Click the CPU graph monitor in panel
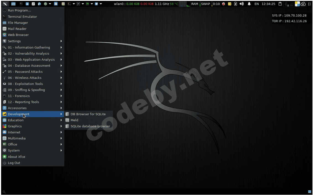 tap(184, 4)
